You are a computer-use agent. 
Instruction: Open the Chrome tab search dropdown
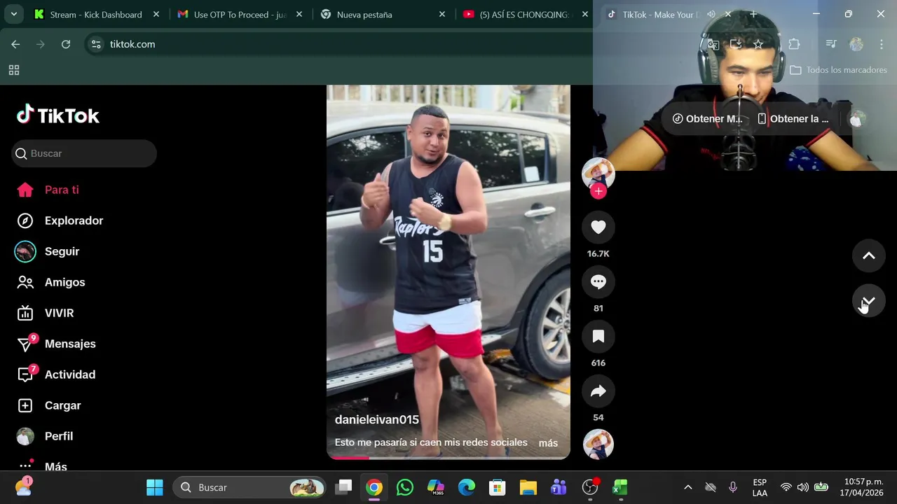13,14
